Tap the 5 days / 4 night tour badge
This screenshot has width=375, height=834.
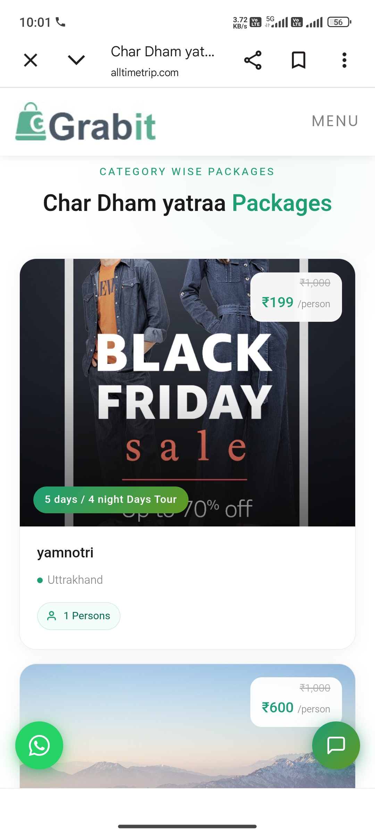click(x=111, y=500)
